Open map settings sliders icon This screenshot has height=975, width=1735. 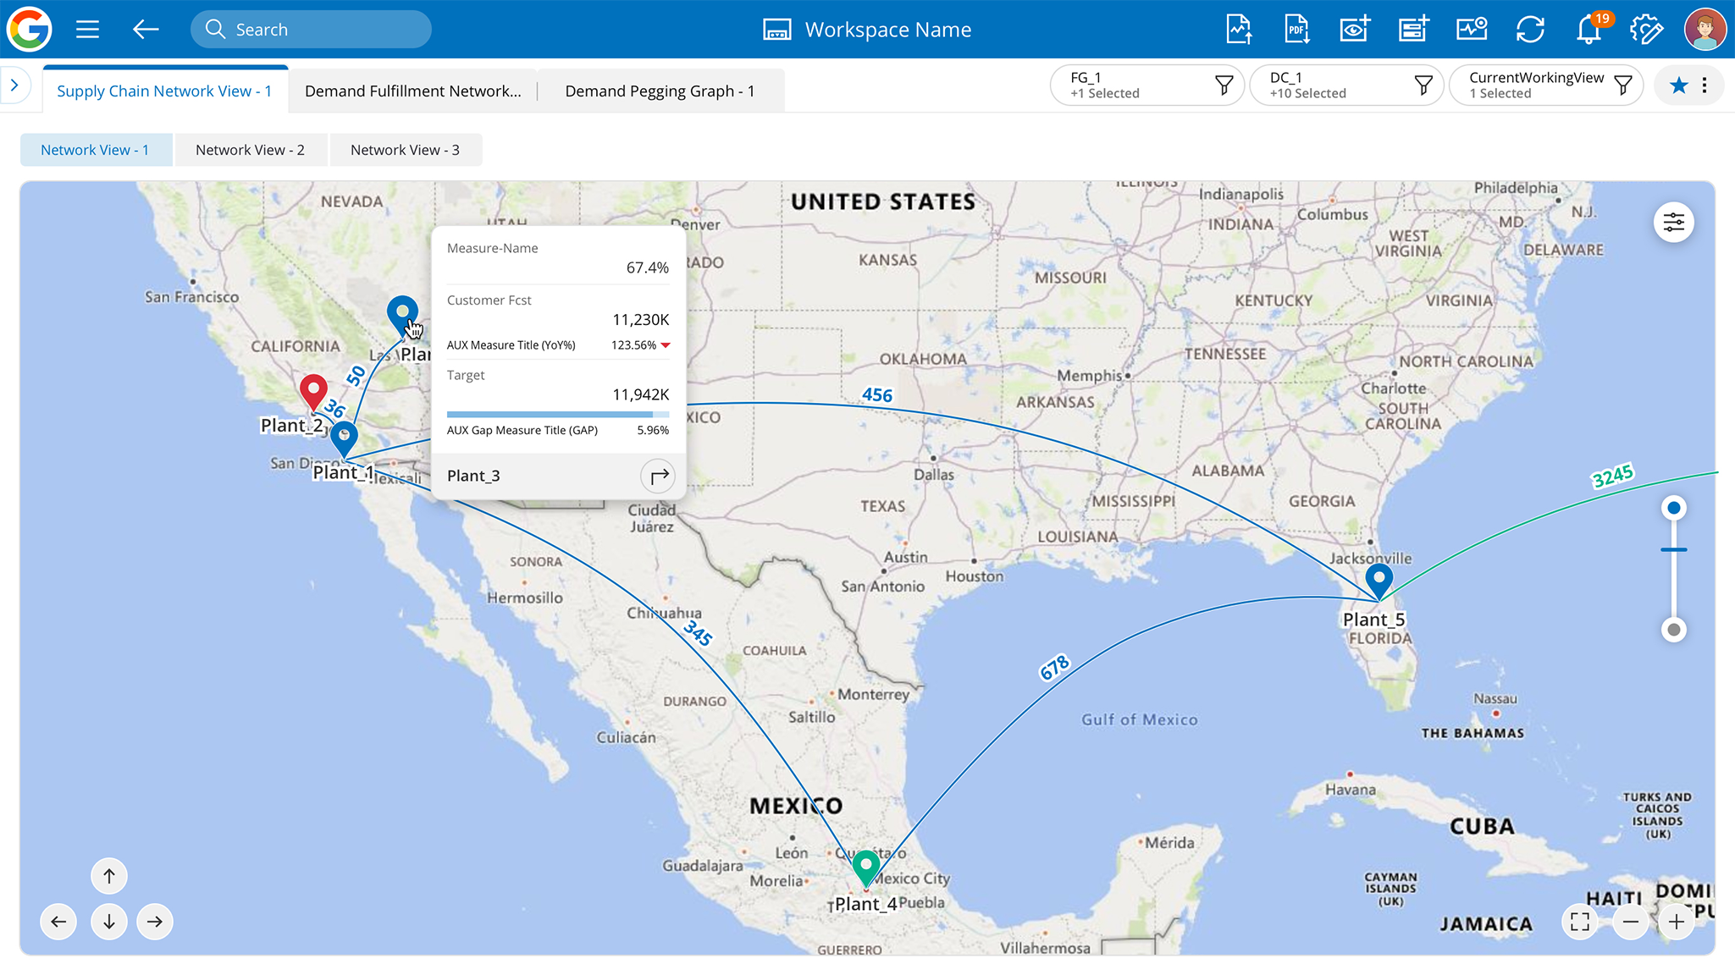(x=1673, y=223)
